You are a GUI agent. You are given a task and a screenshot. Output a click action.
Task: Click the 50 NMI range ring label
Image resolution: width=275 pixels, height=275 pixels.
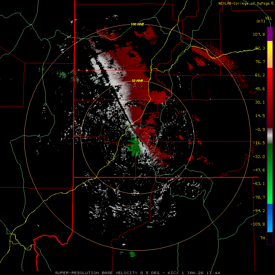pyautogui.click(x=137, y=81)
